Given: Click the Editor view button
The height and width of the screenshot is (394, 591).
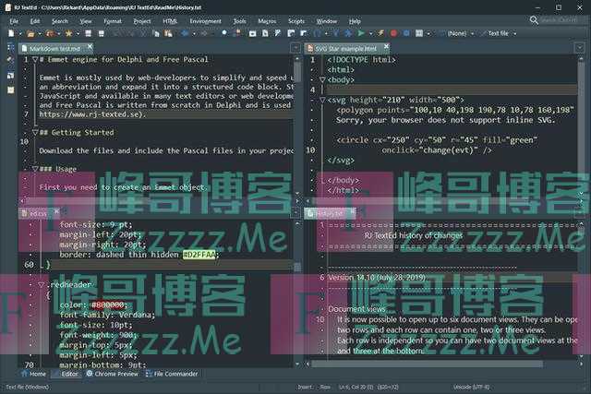Looking at the screenshot, I should (69, 374).
